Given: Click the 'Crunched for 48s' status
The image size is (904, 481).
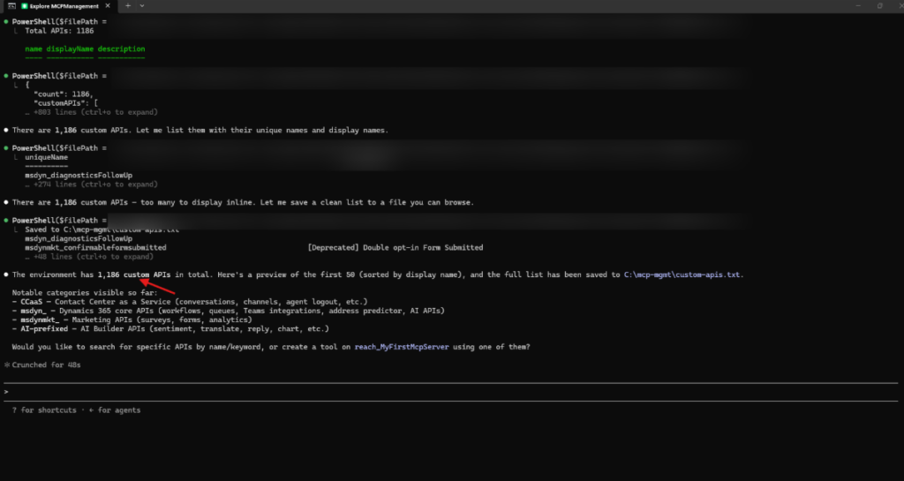Looking at the screenshot, I should pyautogui.click(x=46, y=365).
